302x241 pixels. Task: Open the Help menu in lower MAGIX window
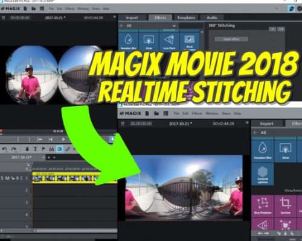click(x=237, y=113)
